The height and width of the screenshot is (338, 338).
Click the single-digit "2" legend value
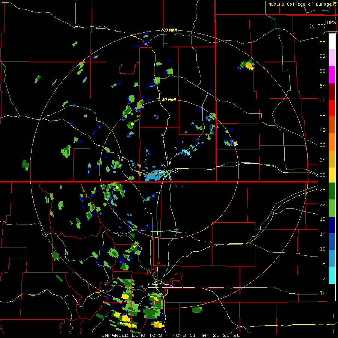pos(324,279)
